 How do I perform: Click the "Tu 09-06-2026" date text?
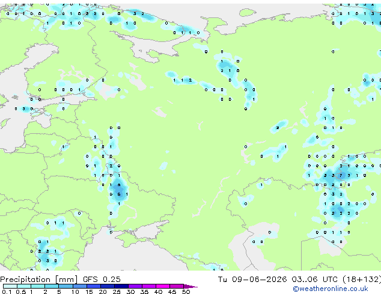(x=252, y=279)
